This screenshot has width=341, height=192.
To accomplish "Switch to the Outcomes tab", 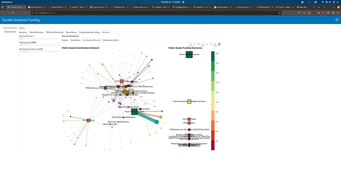I will (x=106, y=32).
